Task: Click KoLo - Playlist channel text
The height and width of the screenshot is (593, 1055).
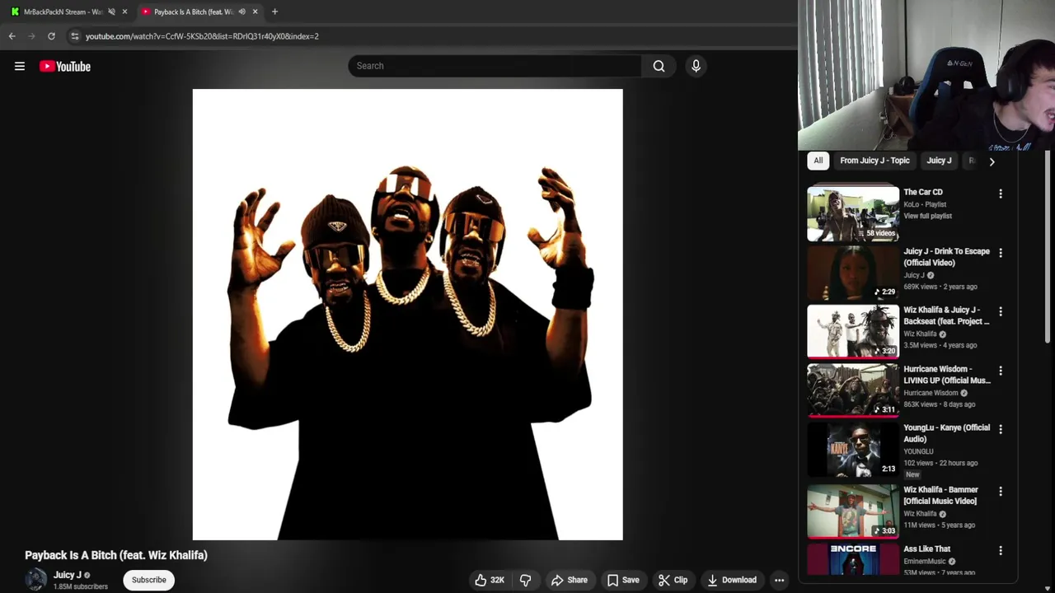Action: pyautogui.click(x=925, y=204)
